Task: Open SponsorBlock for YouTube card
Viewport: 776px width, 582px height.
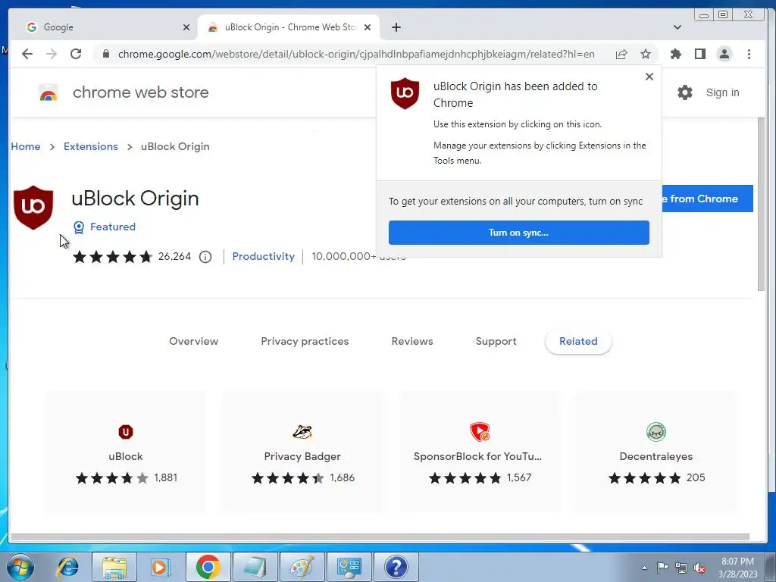Action: 480,452
